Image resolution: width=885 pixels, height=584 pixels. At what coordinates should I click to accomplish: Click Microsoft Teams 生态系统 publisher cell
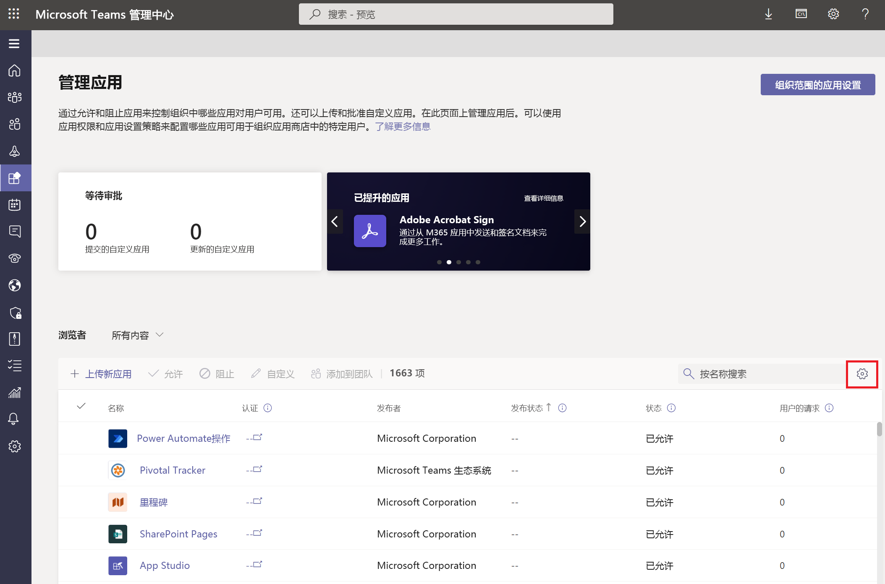tap(434, 470)
